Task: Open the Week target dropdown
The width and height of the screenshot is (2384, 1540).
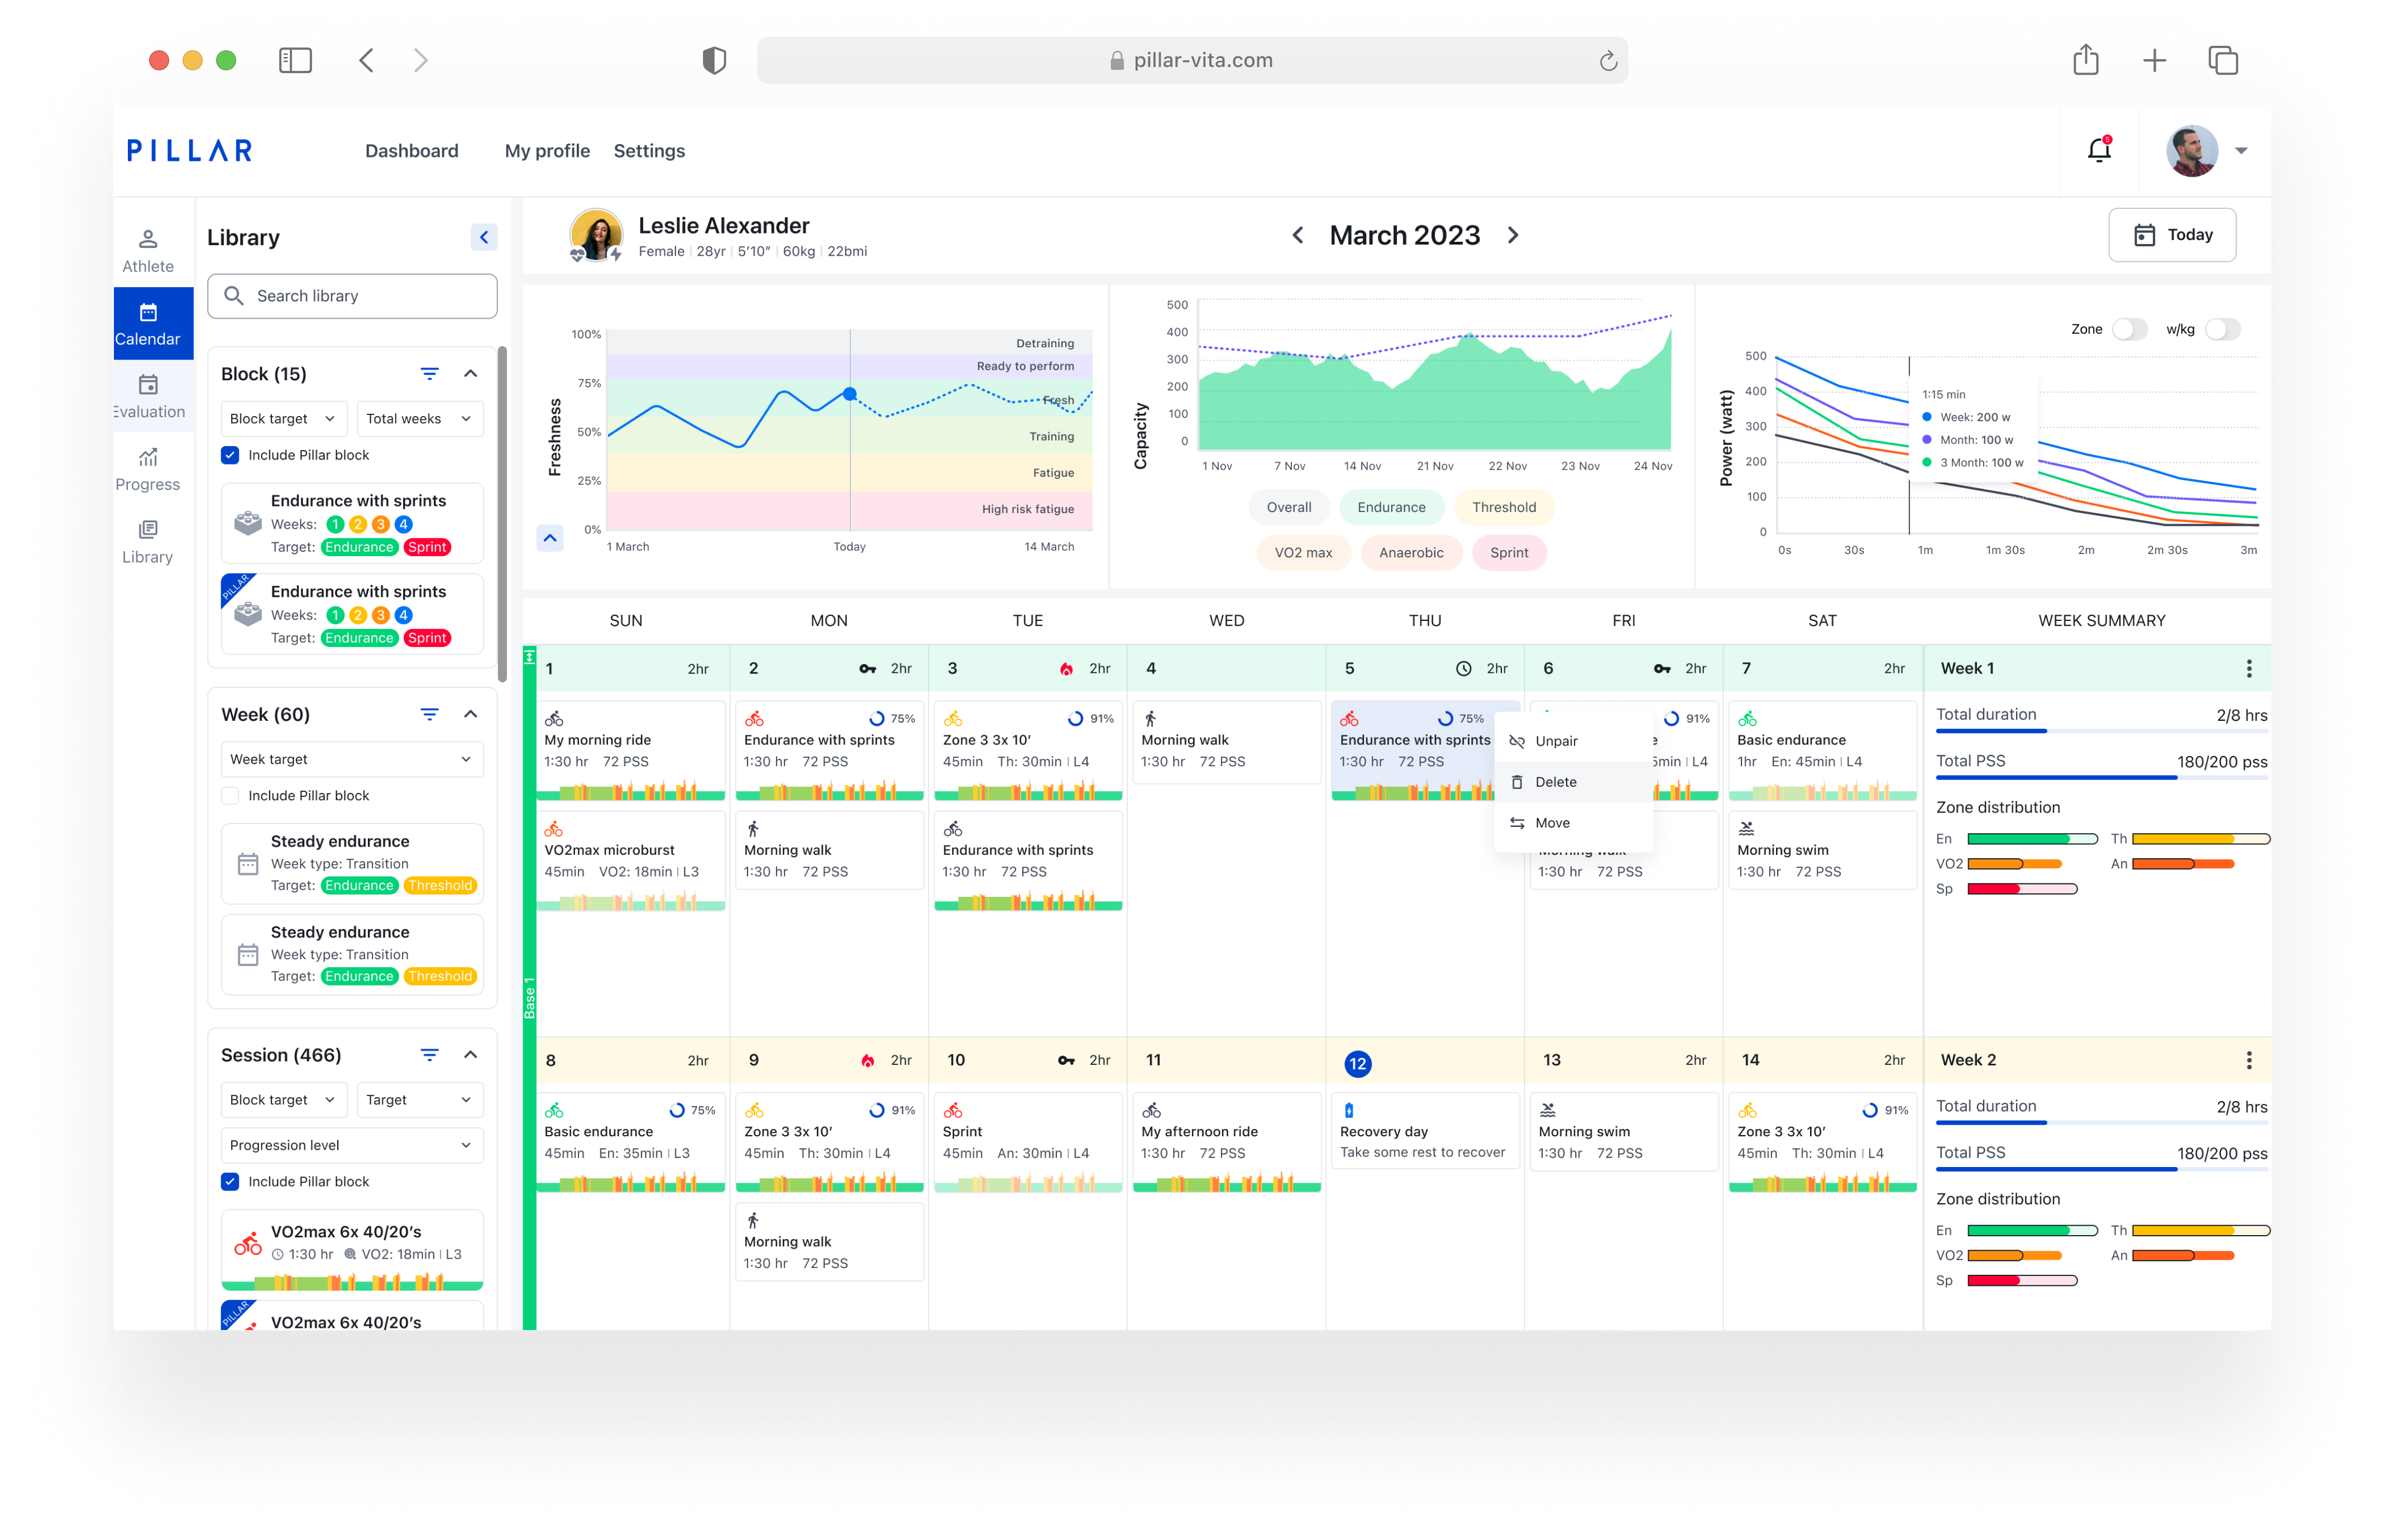Action: [351, 759]
